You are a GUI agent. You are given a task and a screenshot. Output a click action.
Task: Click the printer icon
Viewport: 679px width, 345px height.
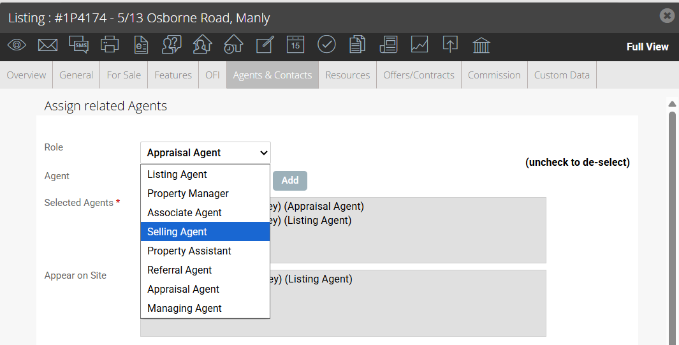[110, 45]
